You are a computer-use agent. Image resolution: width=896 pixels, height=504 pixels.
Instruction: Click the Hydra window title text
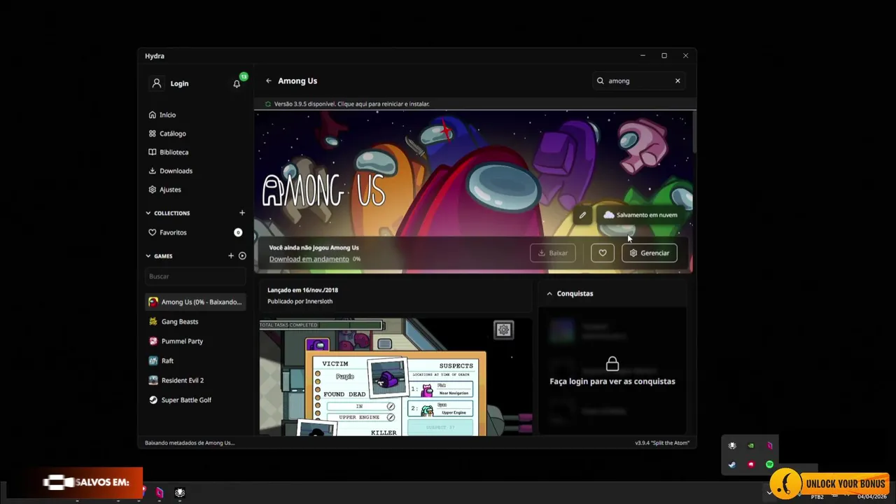point(155,56)
